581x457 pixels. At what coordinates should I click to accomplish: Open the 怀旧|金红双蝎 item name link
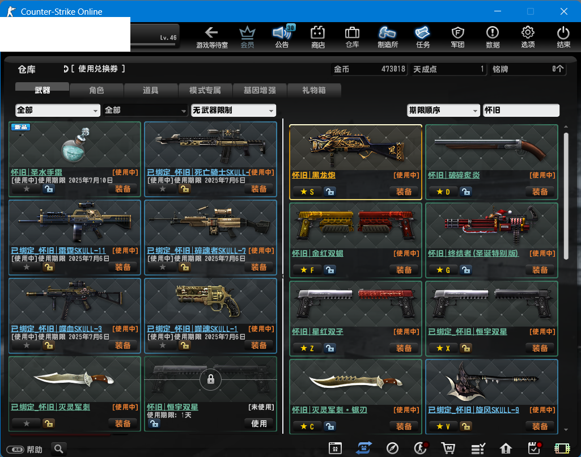point(317,253)
